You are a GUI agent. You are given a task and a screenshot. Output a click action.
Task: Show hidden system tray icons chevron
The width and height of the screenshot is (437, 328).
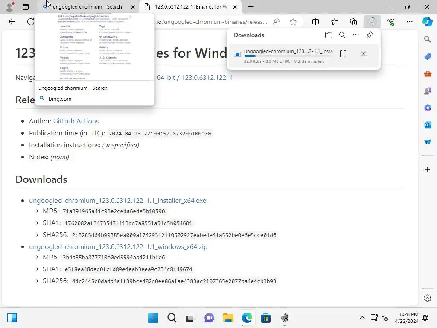tap(362, 318)
